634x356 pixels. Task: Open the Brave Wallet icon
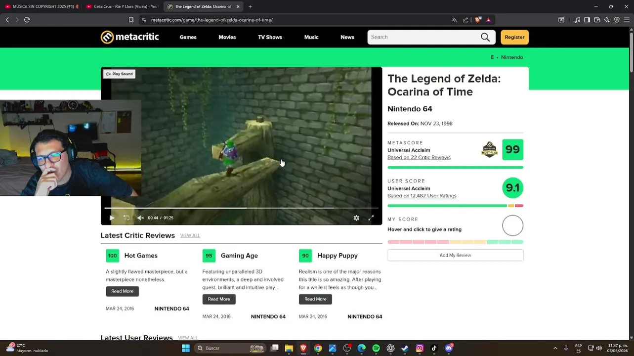click(x=597, y=20)
